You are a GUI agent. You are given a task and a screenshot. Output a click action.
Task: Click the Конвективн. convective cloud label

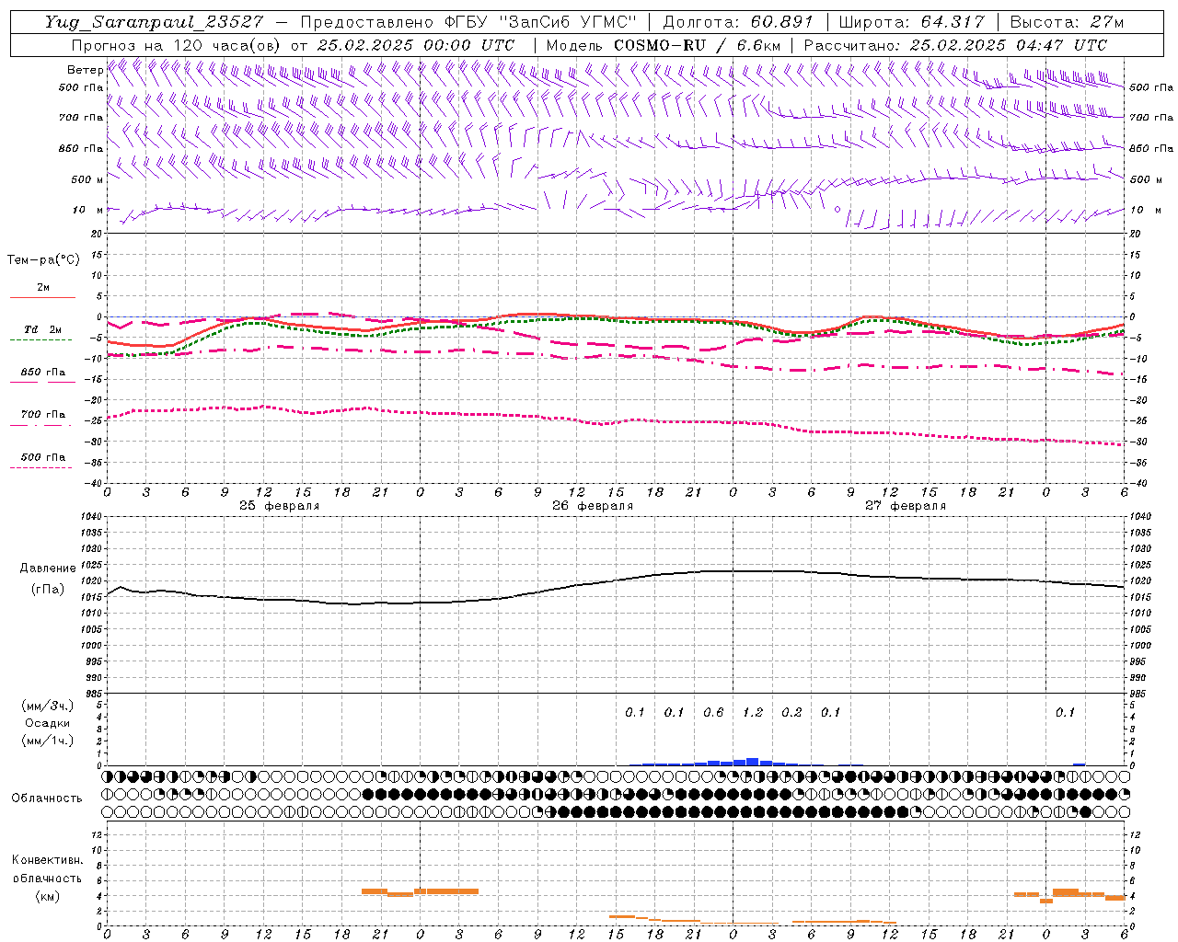48,860
